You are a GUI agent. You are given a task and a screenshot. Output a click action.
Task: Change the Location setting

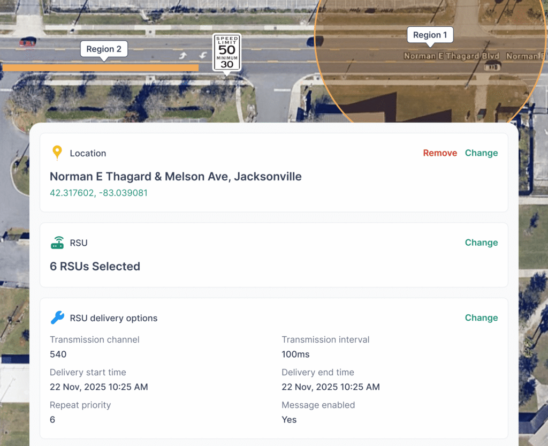click(x=481, y=153)
